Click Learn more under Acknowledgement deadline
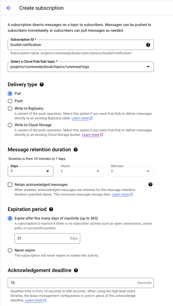This screenshot has height=306, width=173. click(x=34, y=300)
